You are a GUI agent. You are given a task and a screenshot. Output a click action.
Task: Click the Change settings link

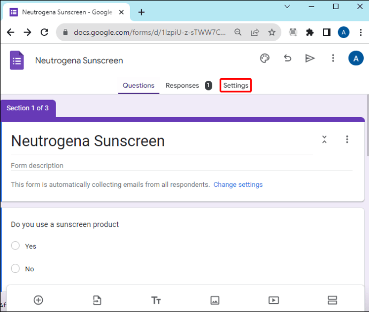(238, 185)
